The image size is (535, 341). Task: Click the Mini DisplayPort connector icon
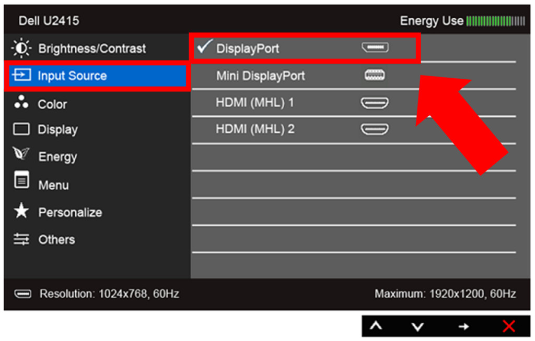tap(375, 75)
